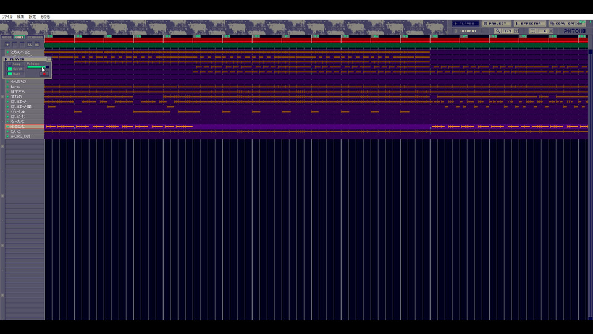The height and width of the screenshot is (334, 593).
Task: Toggle play arrow of ふろたむ unit
Action: (x=7, y=126)
